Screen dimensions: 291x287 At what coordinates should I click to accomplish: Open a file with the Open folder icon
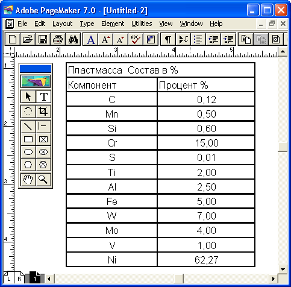pos(28,39)
